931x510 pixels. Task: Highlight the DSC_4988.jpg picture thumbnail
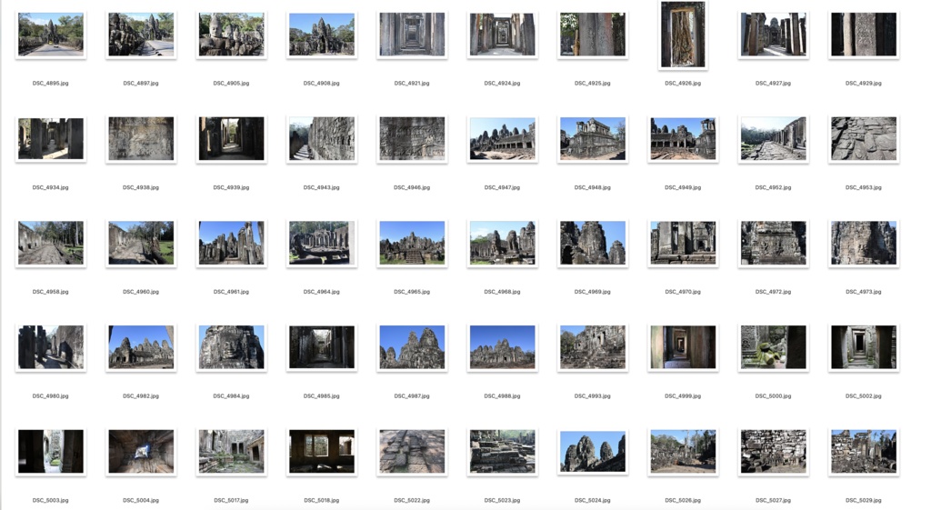[x=502, y=346]
